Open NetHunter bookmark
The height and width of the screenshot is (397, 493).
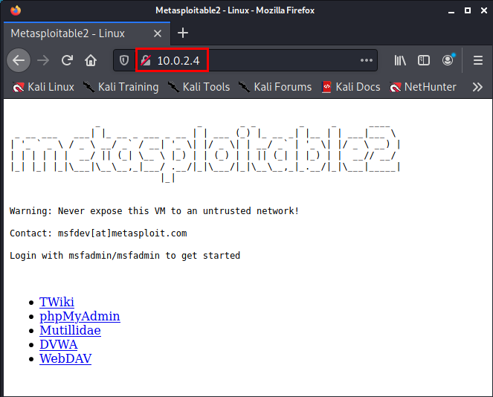[423, 87]
